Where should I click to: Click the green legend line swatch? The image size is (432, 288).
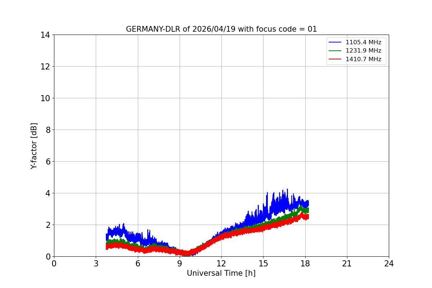pos(335,51)
